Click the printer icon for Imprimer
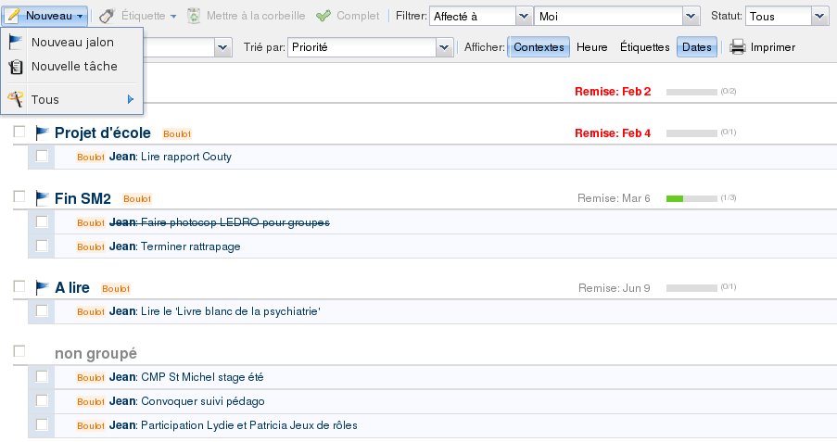837x442 pixels. click(738, 47)
